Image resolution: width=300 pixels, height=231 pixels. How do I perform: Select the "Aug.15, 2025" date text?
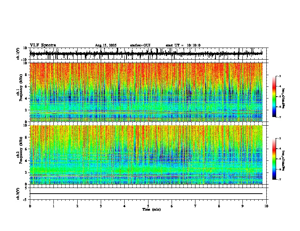click(106, 45)
